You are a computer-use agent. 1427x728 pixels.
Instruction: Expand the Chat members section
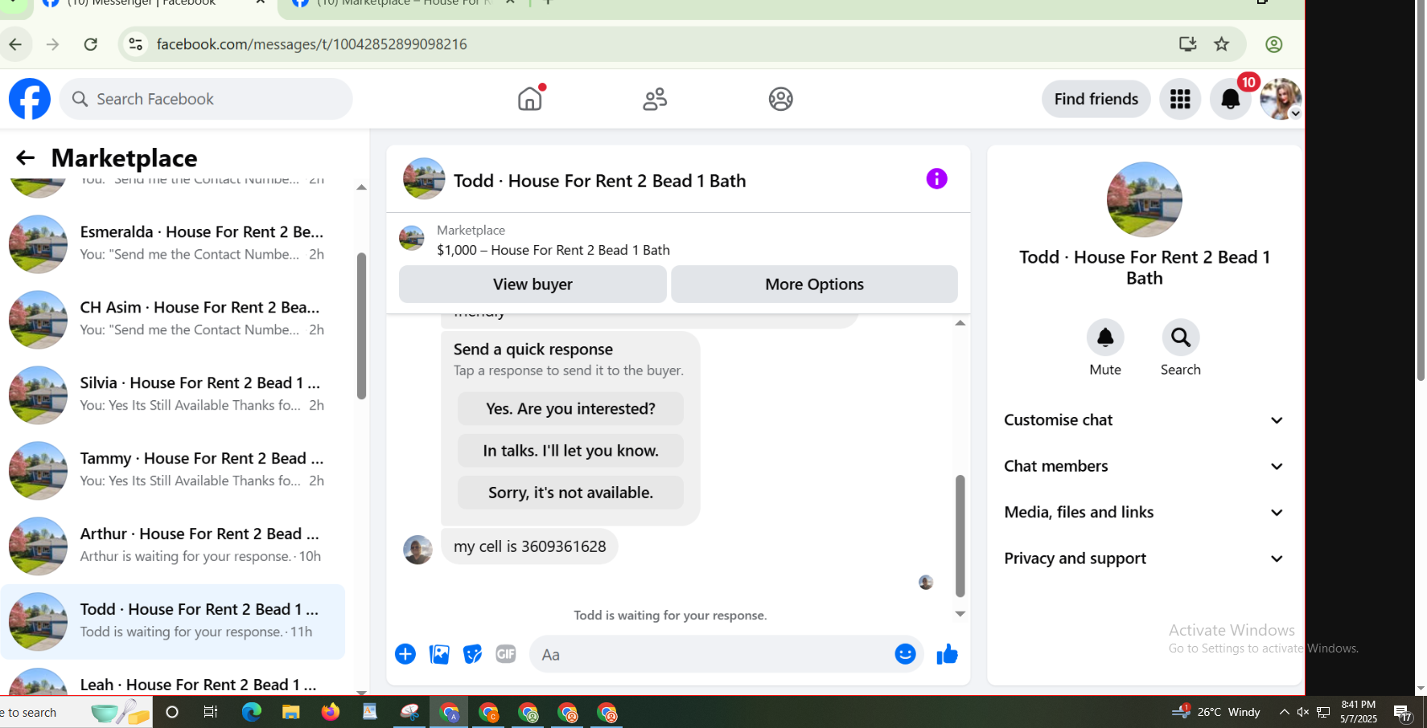click(1143, 466)
